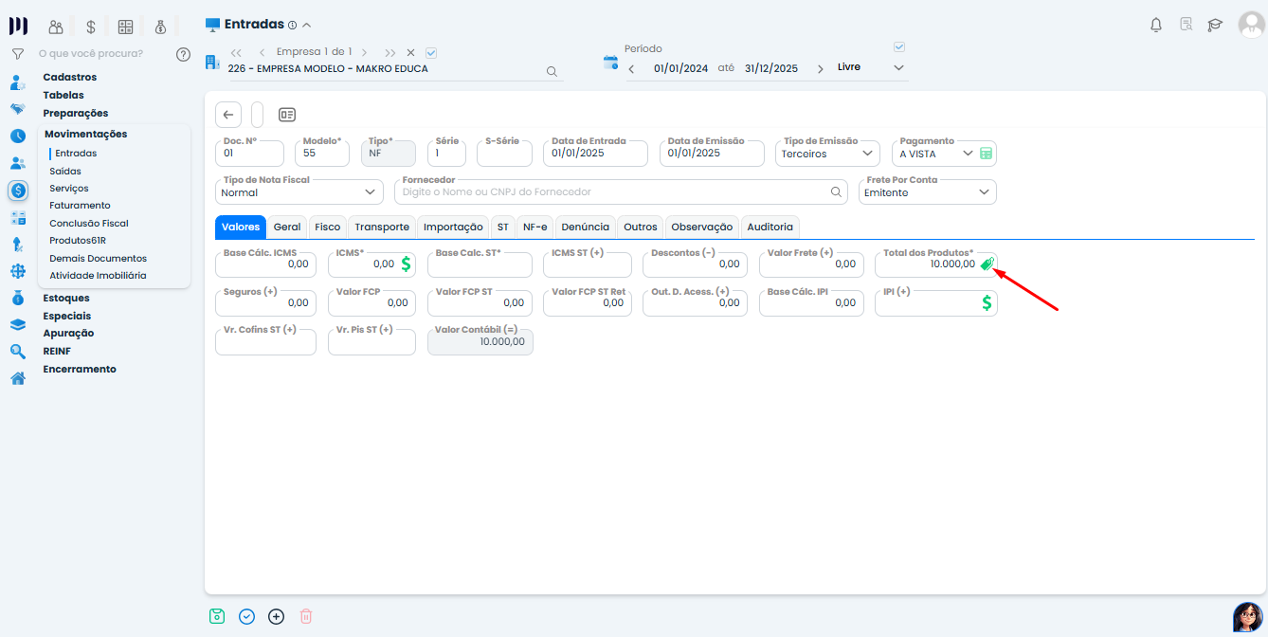Click the green tag icon in Total dos Produtos

pos(987,264)
